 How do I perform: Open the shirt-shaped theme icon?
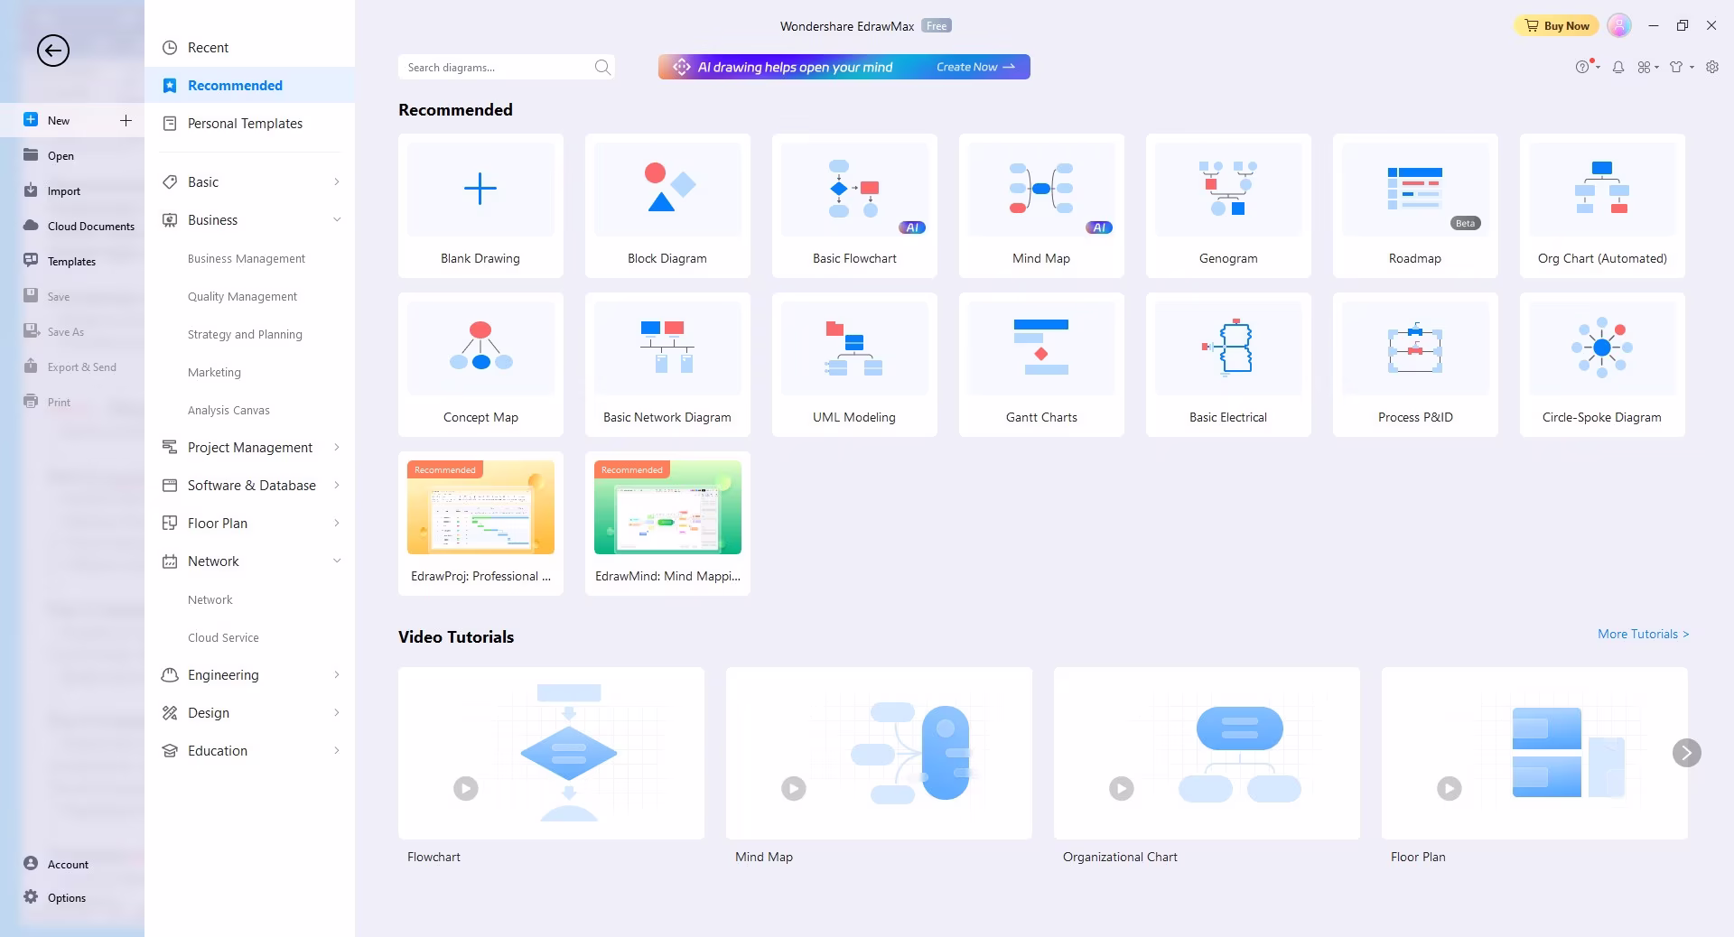1676,67
